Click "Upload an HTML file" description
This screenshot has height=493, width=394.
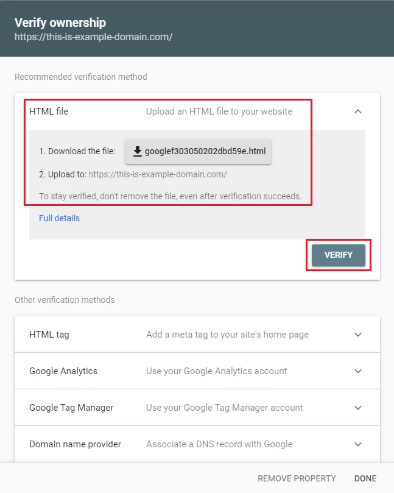tap(219, 112)
